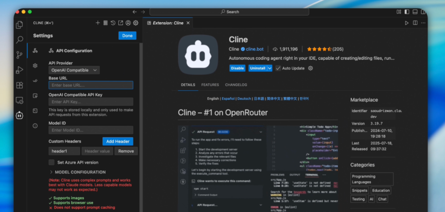This screenshot has height=212, width=445.
Task: Collapse the API Request chevron in preview
Action: (260, 132)
